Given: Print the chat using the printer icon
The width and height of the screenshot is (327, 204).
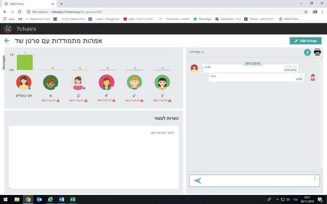Looking at the screenshot, I should coord(318,52).
